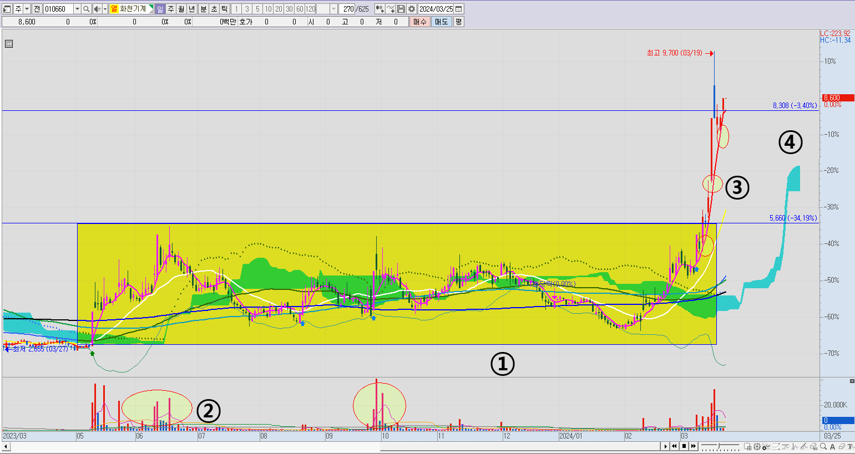855x454 pixels.
Task: Start chart replay with play arrow
Action: (x=665, y=446)
